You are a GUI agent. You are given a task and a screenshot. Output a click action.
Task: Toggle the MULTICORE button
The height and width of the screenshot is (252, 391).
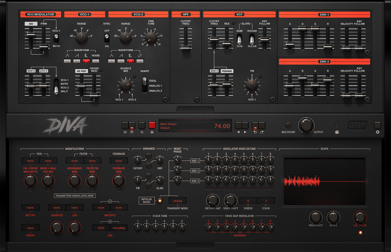[288, 125]
